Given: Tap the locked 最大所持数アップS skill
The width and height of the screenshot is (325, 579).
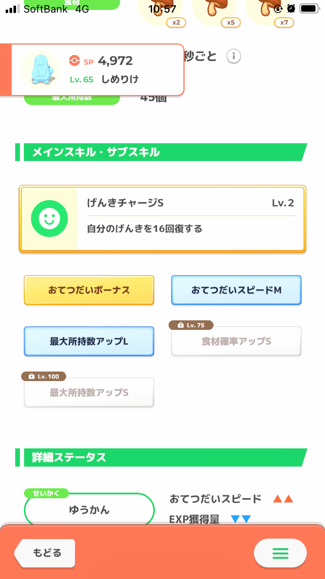Looking at the screenshot, I should [89, 393].
